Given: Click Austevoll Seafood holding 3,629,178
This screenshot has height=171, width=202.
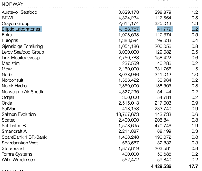Looking at the screenshot, I should click(129, 12).
